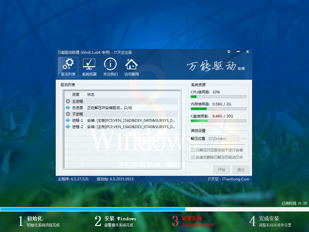
Task: Minimize the 万能驱动助理 window
Action: (x=238, y=52)
